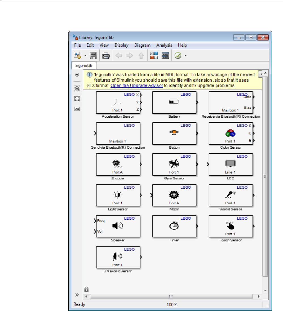Select the Ultrasonic Sensor block
The image size is (283, 311).
(118, 257)
